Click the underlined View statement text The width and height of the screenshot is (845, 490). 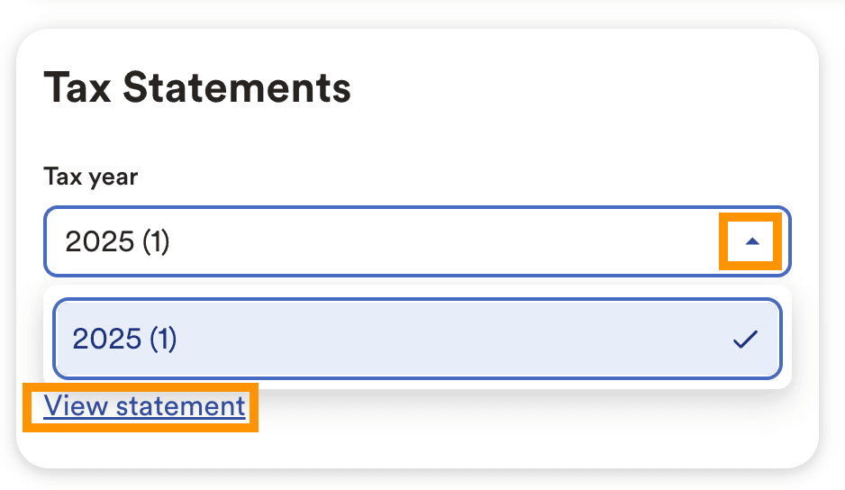(x=144, y=406)
